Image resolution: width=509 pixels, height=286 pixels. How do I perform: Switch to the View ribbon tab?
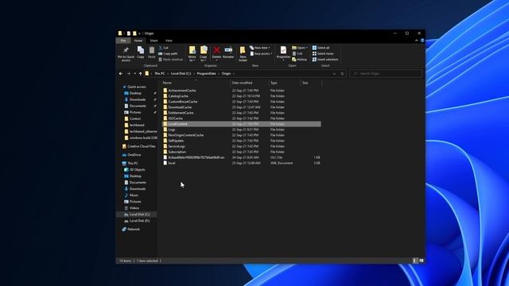click(169, 41)
